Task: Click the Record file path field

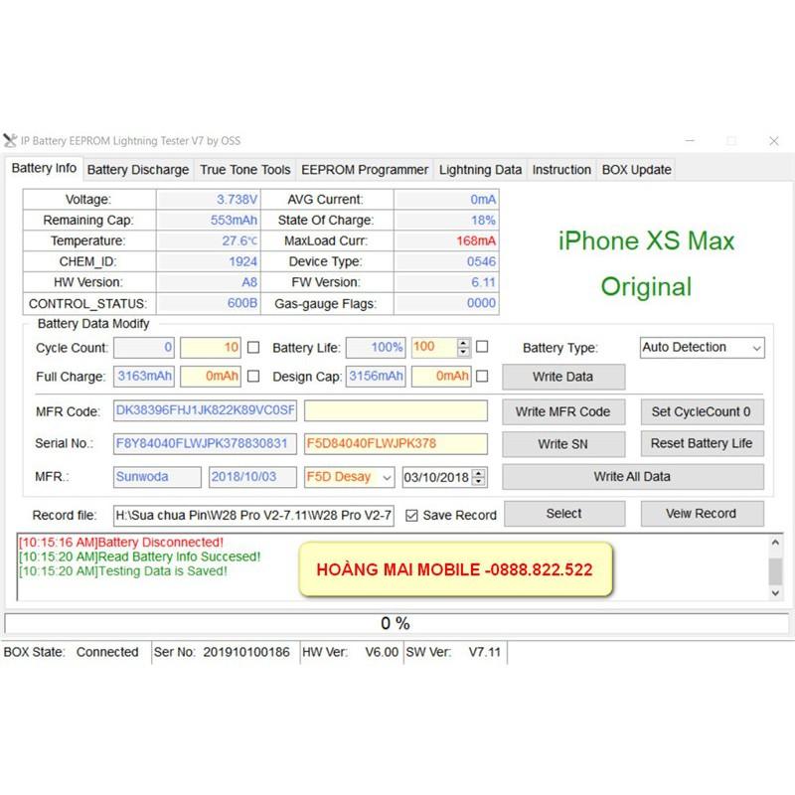Action: pyautogui.click(x=253, y=516)
